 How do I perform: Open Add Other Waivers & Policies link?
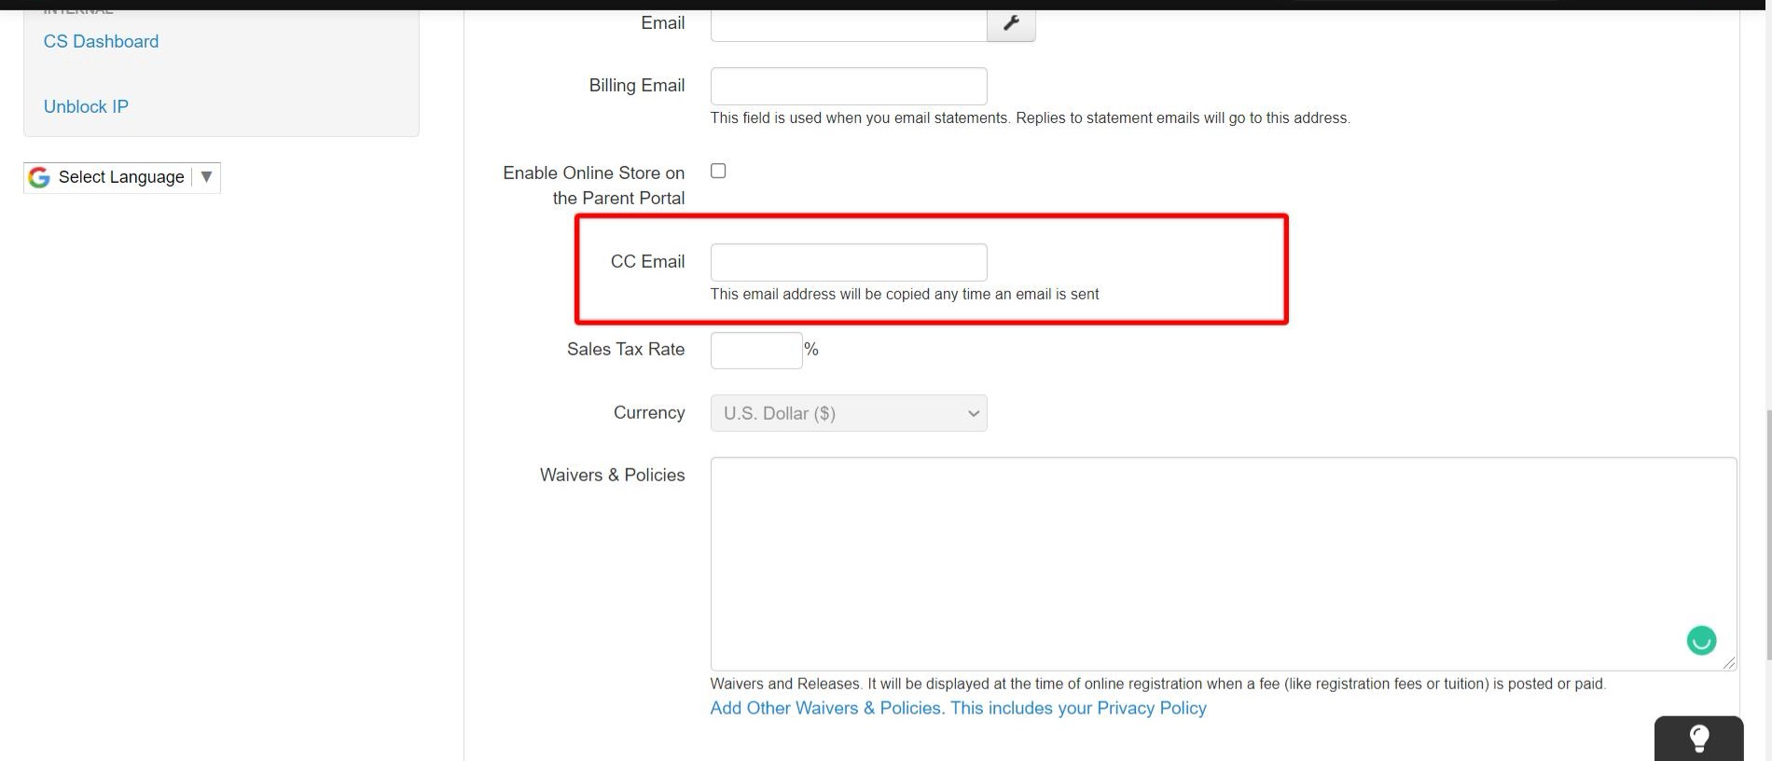tap(958, 708)
